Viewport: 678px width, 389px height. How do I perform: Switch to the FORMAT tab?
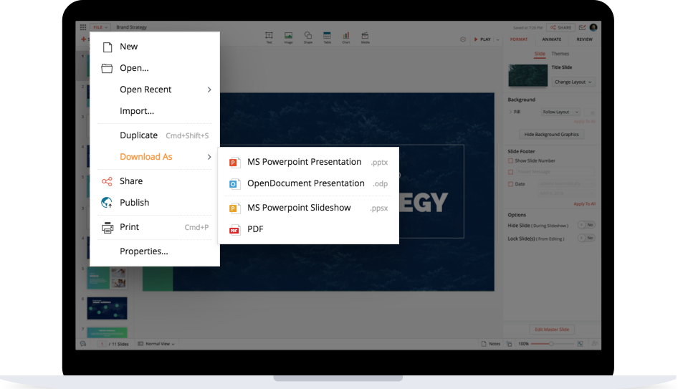pos(519,39)
